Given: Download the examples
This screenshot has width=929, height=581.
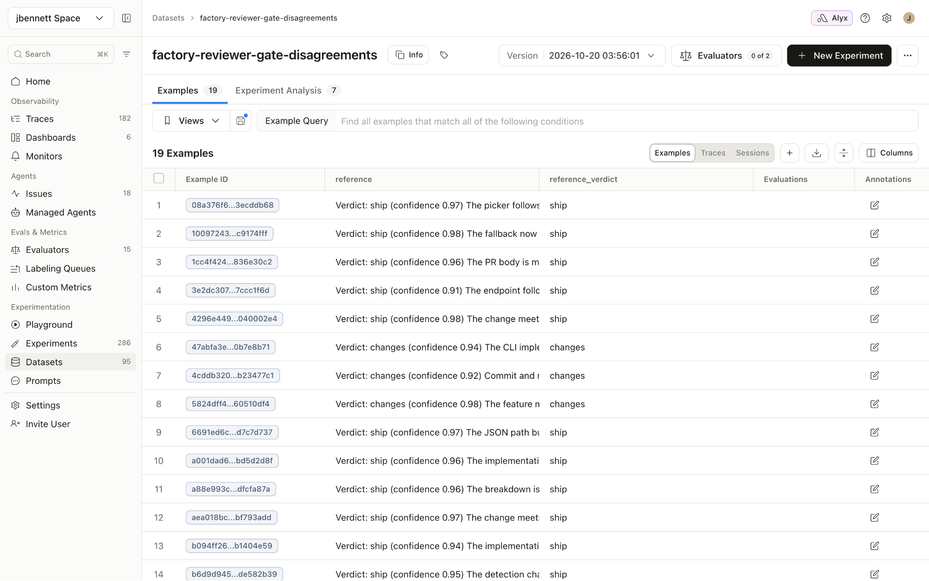Looking at the screenshot, I should point(817,153).
